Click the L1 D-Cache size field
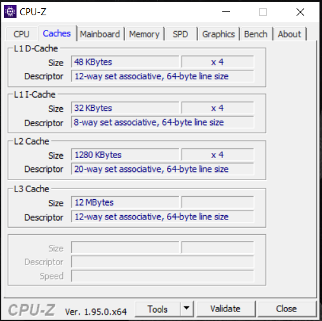The height and width of the screenshot is (321, 322). click(x=125, y=62)
